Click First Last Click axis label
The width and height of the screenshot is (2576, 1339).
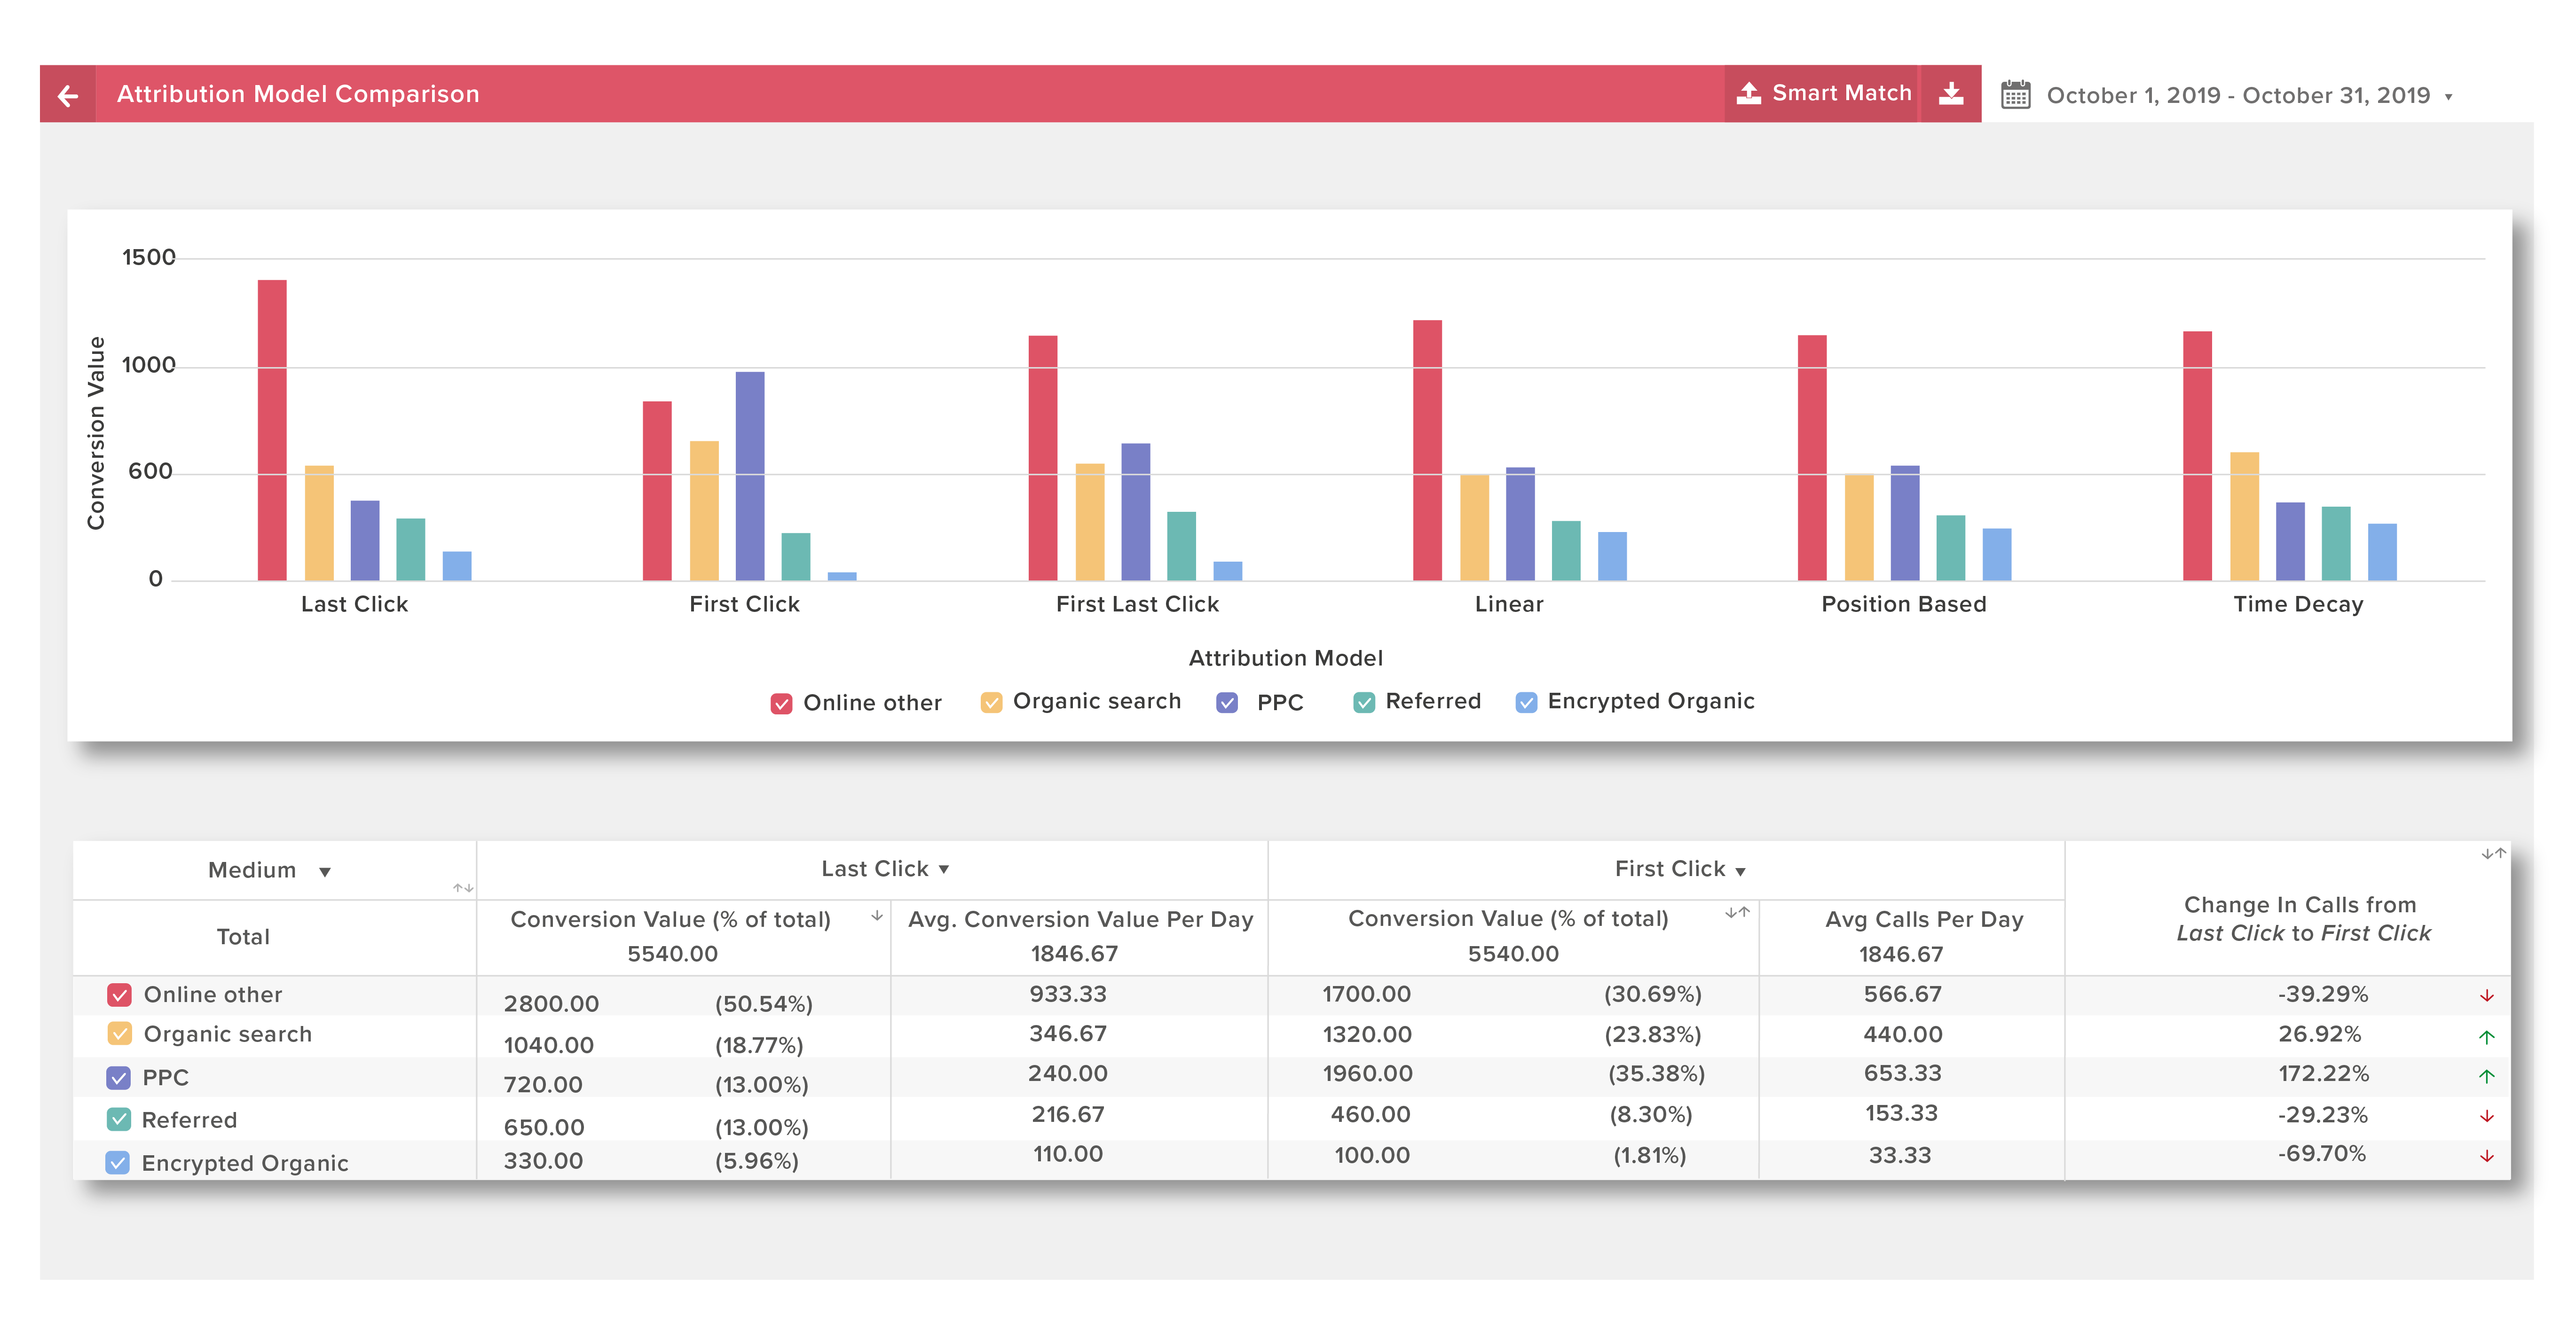1138,604
